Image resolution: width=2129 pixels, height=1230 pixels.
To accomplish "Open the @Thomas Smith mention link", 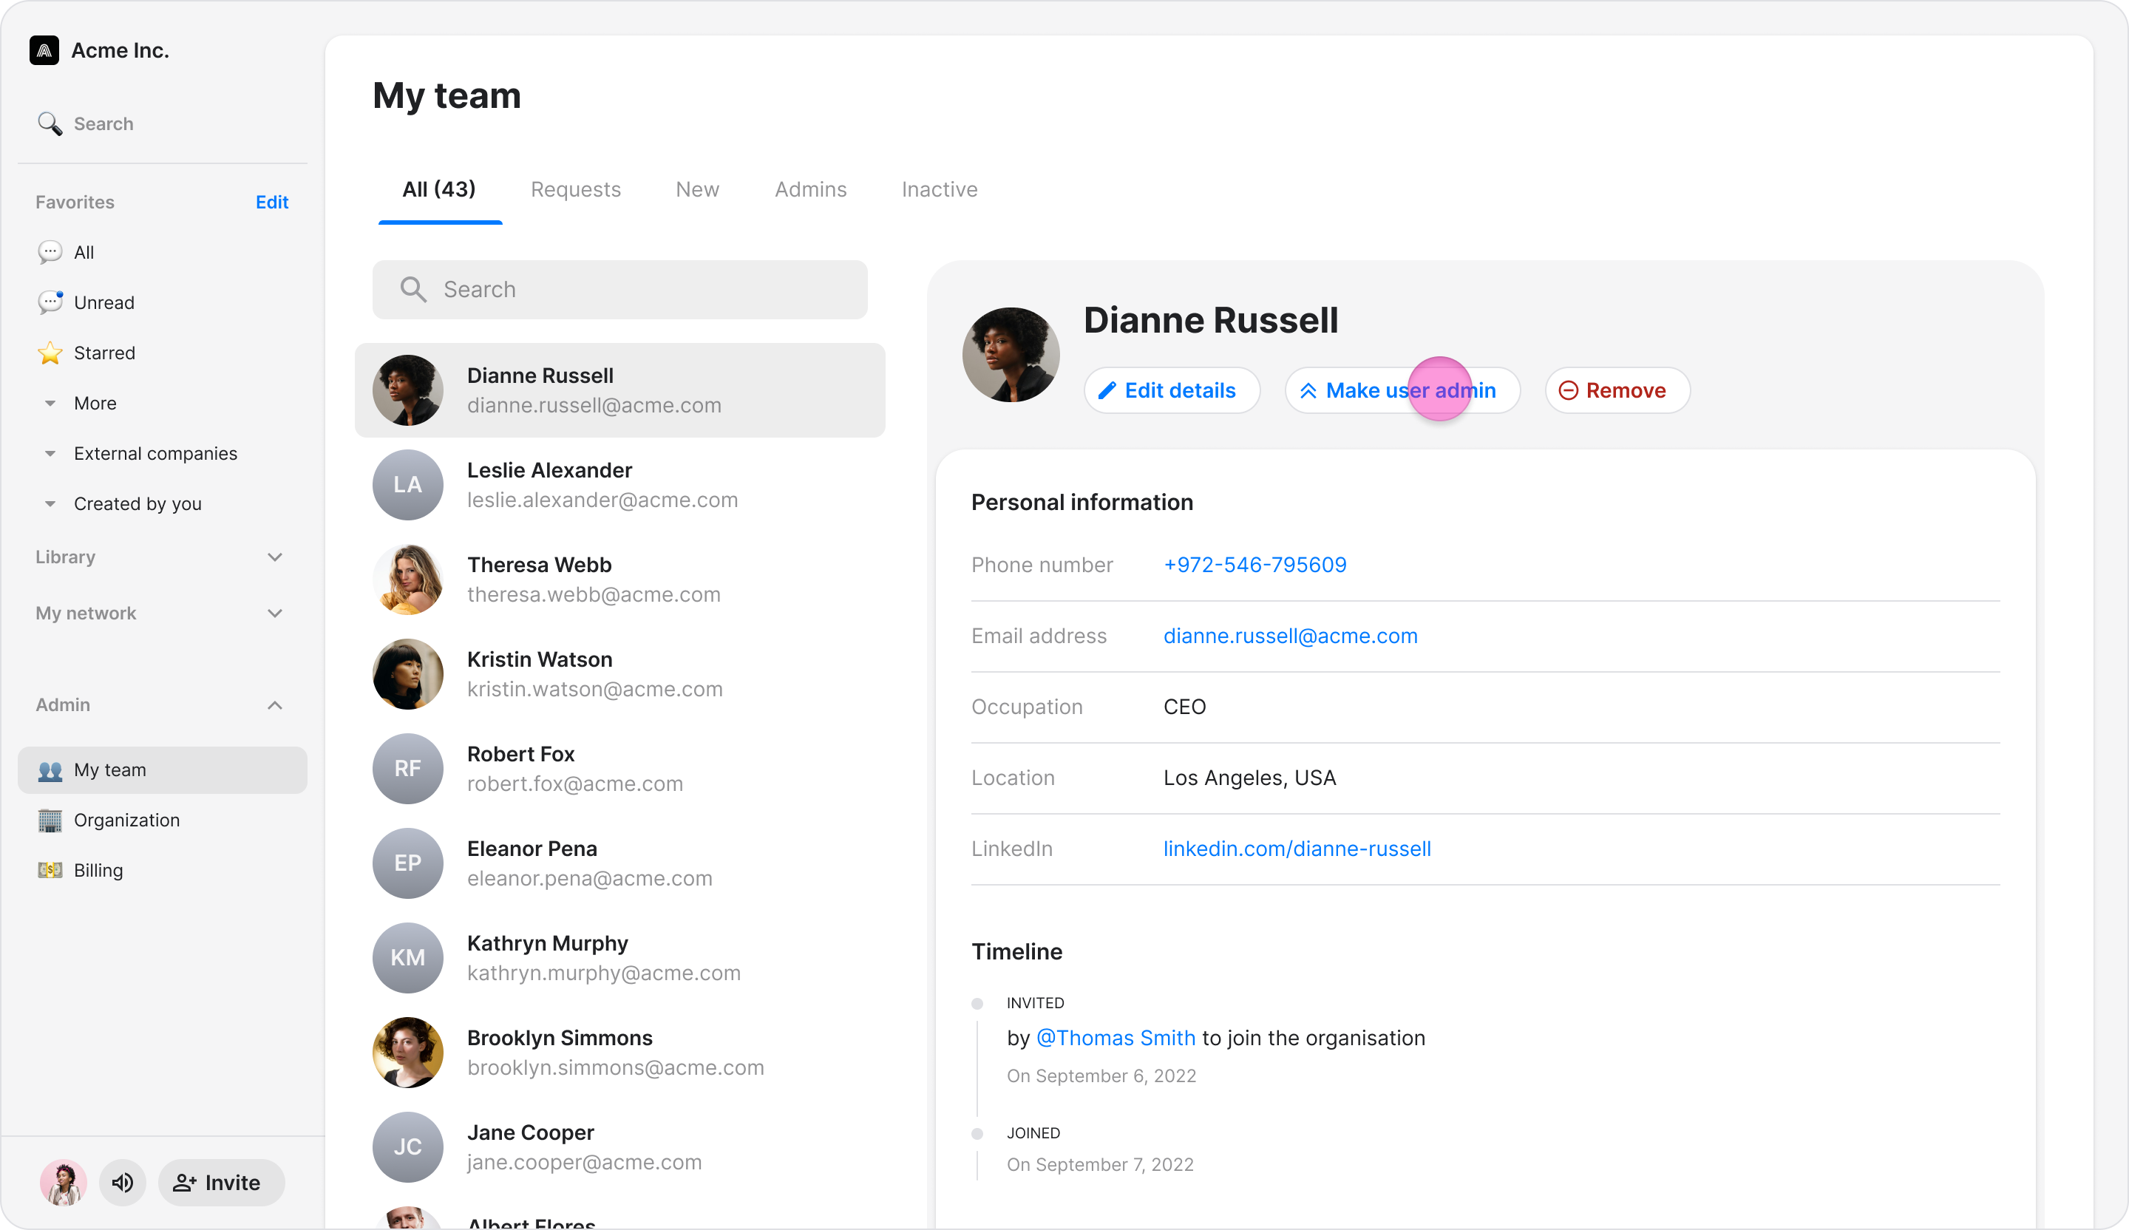I will click(1116, 1039).
